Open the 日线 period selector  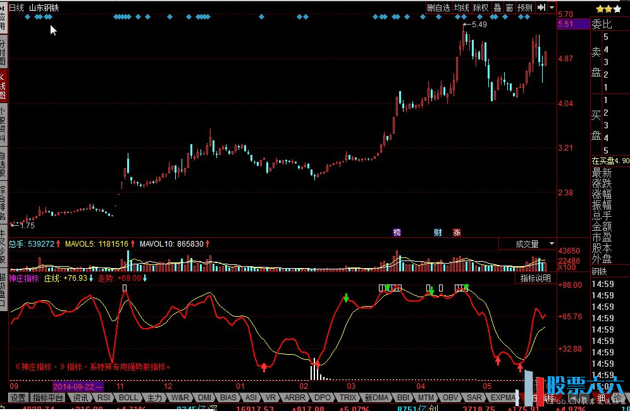tap(16, 8)
